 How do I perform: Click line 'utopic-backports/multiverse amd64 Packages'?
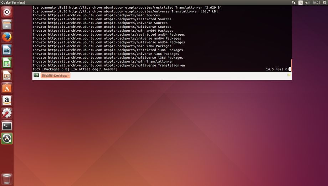tap(109, 42)
